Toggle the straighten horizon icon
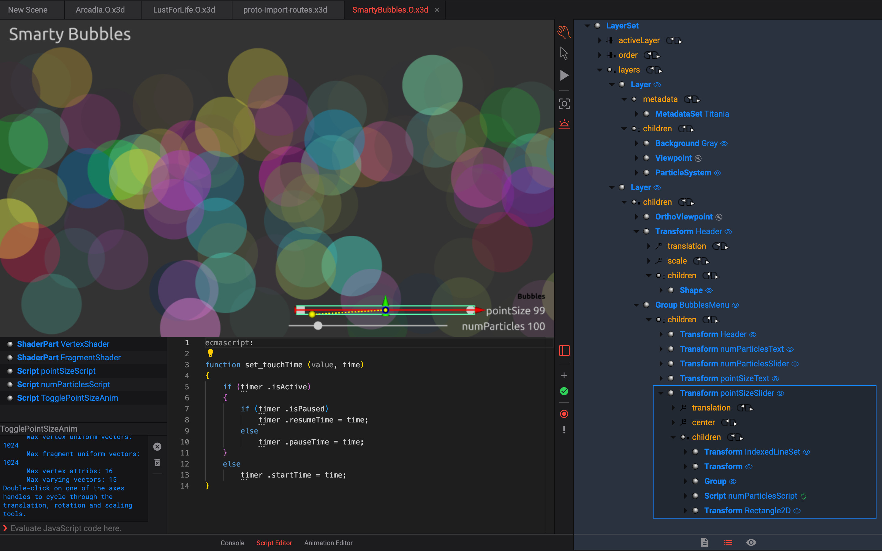The height and width of the screenshot is (551, 882). pos(564,124)
